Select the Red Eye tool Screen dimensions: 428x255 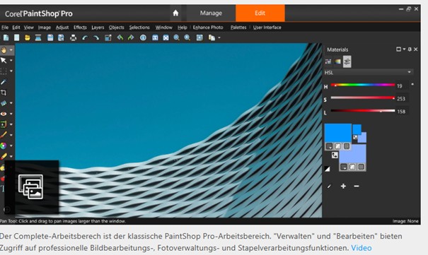4,114
